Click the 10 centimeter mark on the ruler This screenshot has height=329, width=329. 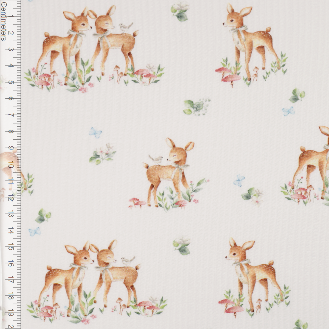tap(11, 165)
